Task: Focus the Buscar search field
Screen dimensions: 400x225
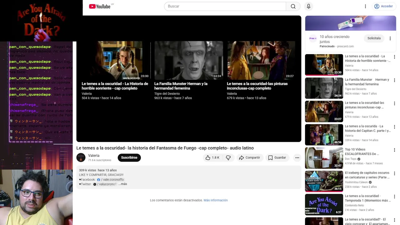Action: [x=225, y=6]
